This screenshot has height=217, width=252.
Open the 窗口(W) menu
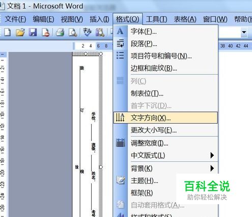click(x=215, y=19)
